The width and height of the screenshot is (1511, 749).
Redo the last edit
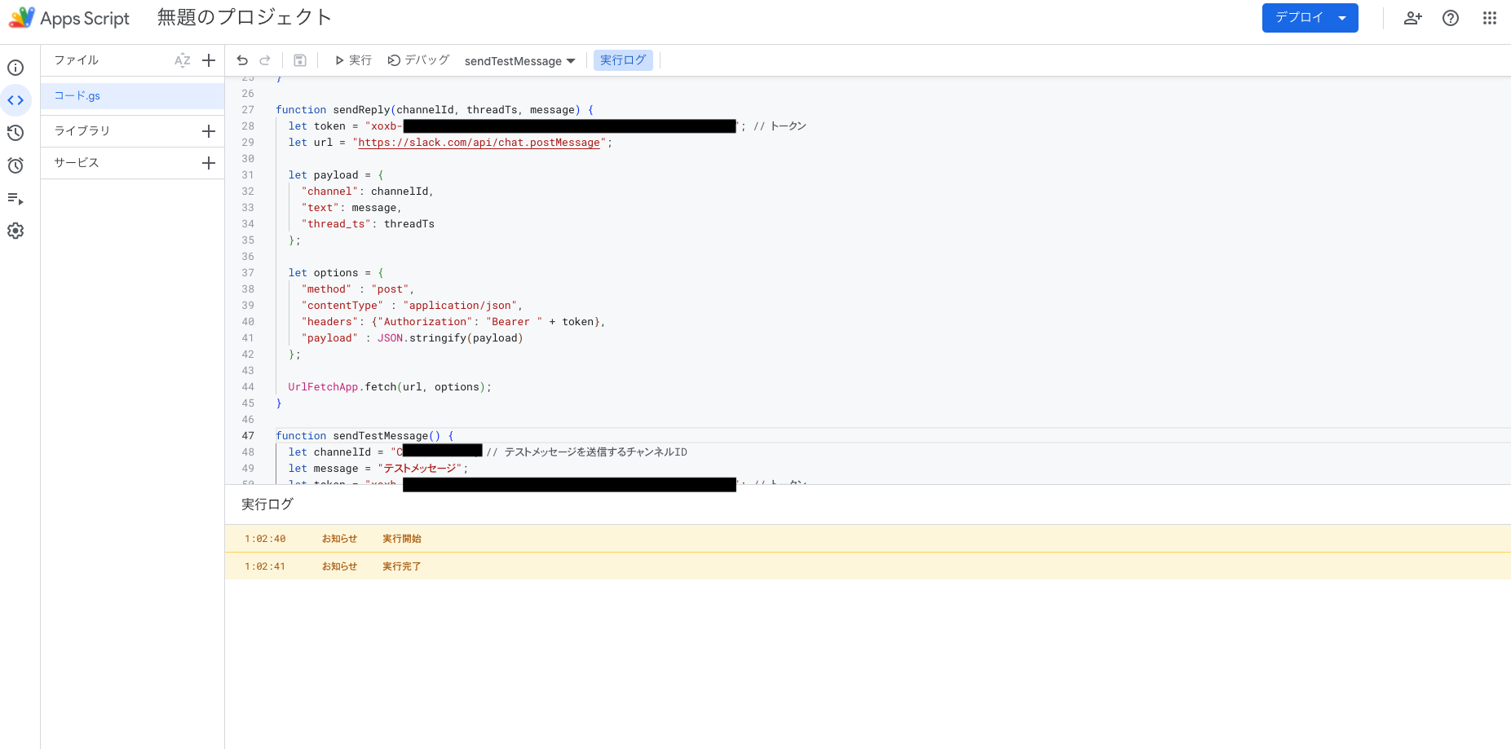pos(265,59)
